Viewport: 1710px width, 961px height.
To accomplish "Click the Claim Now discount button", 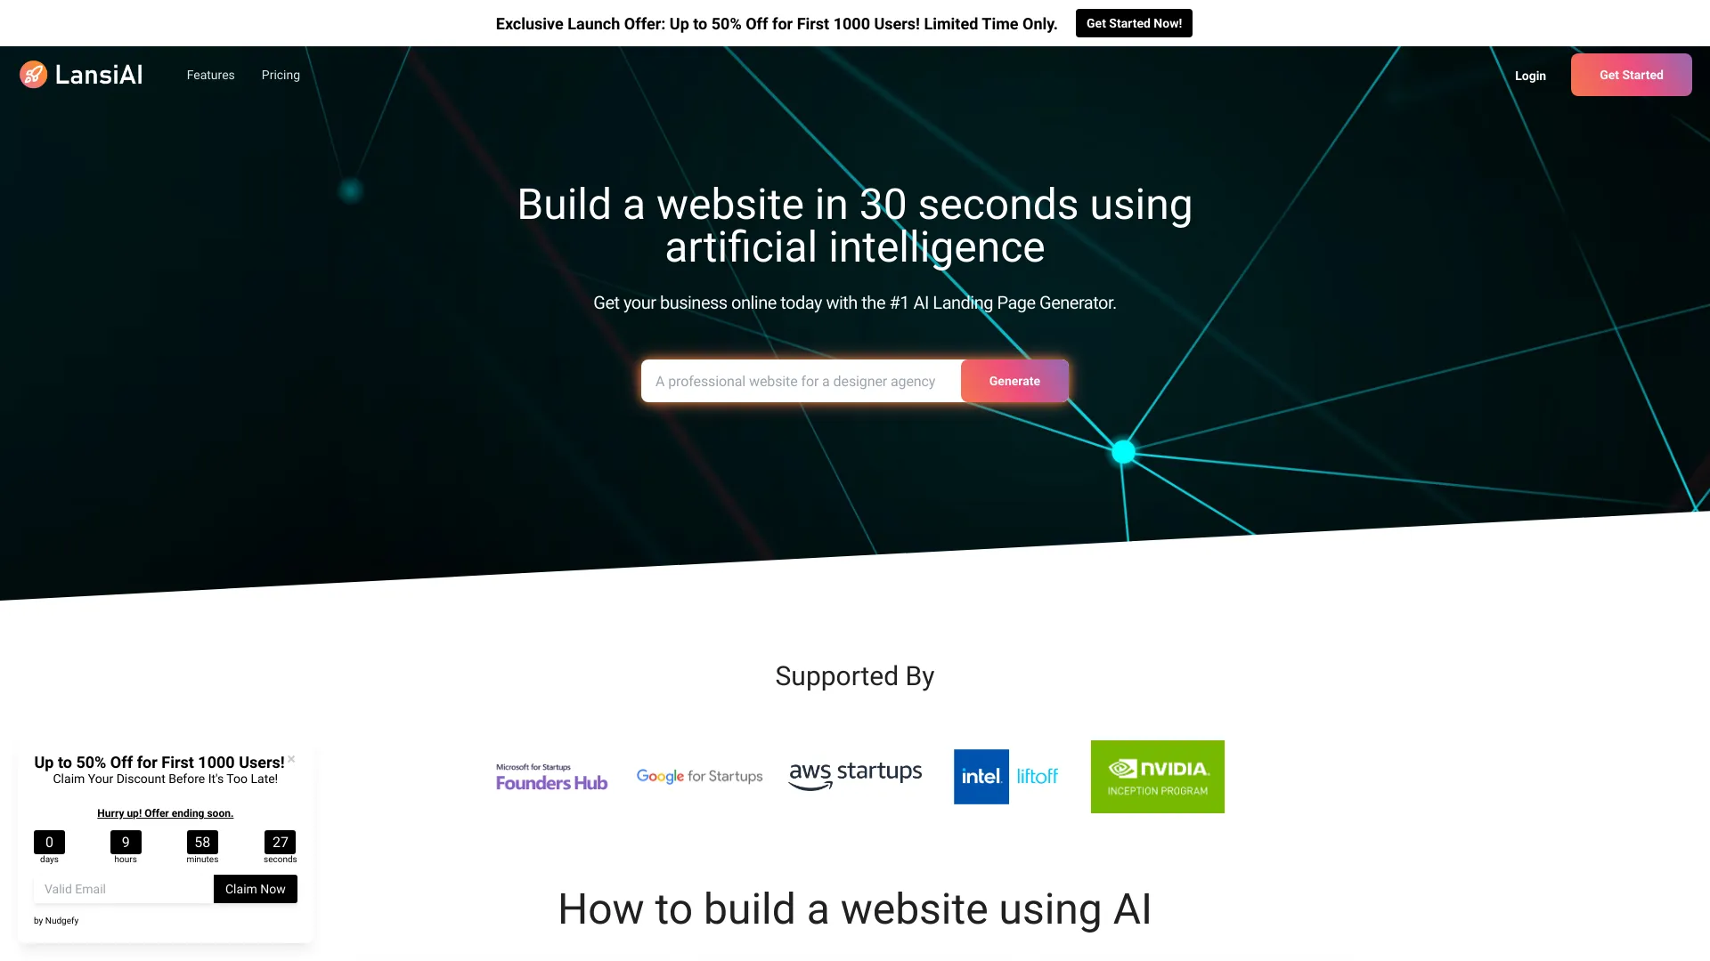I will tap(254, 888).
